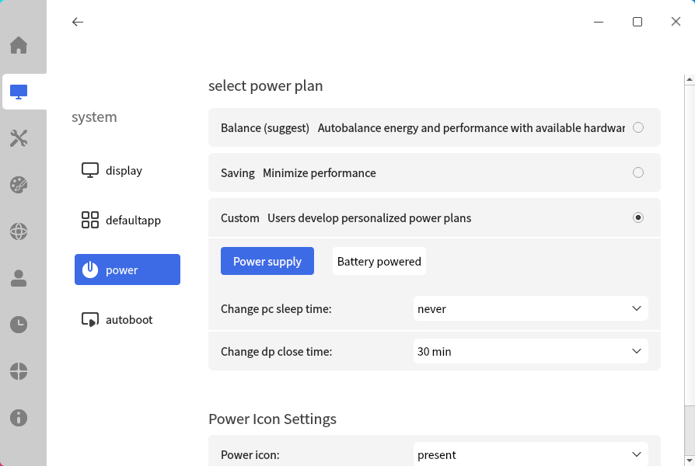The height and width of the screenshot is (466, 695).
Task: Click the scrollbar down arrow
Action: (690, 461)
